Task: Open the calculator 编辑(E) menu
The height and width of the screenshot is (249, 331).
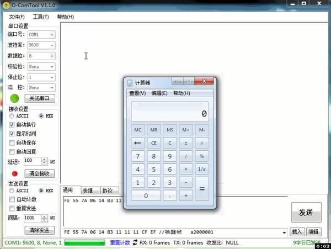Action: pos(159,93)
